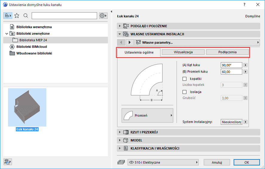Click the Kąt łuku value field

(x=231, y=65)
